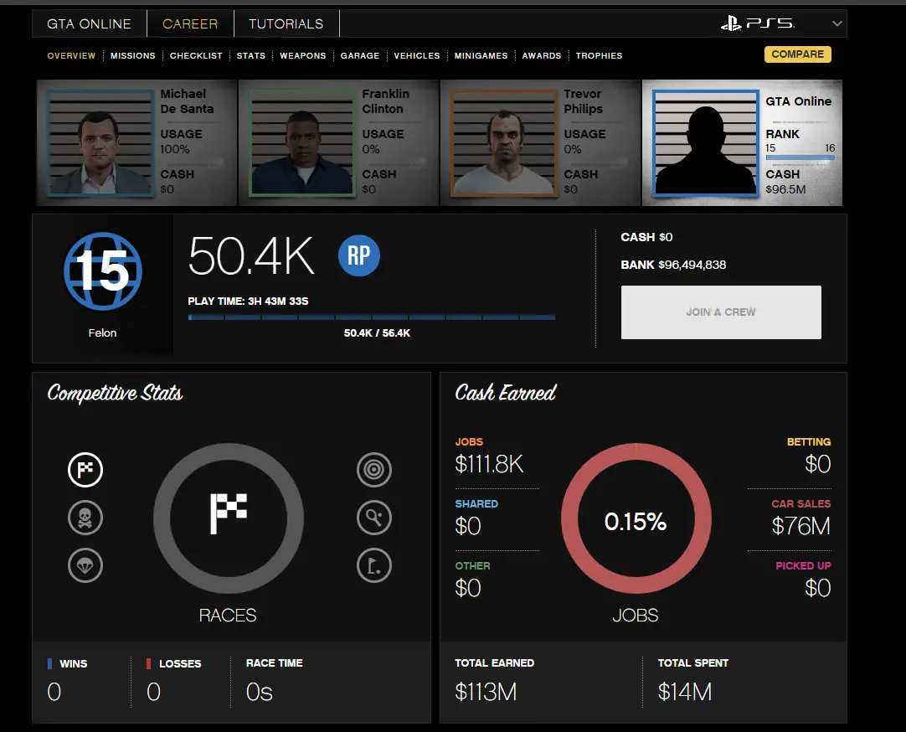Switch to the GTA Online tab
906x732 pixels.
point(89,24)
